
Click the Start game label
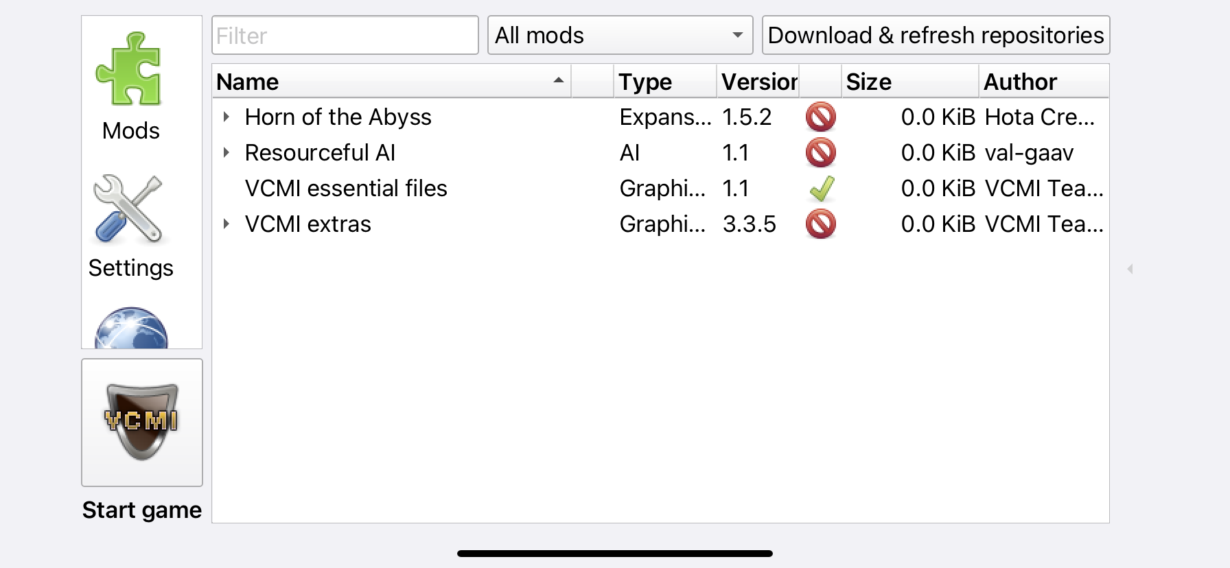point(141,510)
